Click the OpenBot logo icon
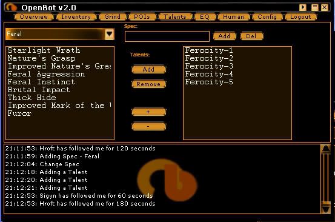335x222 pixels. [x=11, y=7]
